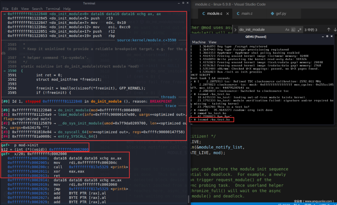Click 'n(&module_notify_list,' code in VS Code
Viewport: 337px width, 205px height.
pos(218,147)
